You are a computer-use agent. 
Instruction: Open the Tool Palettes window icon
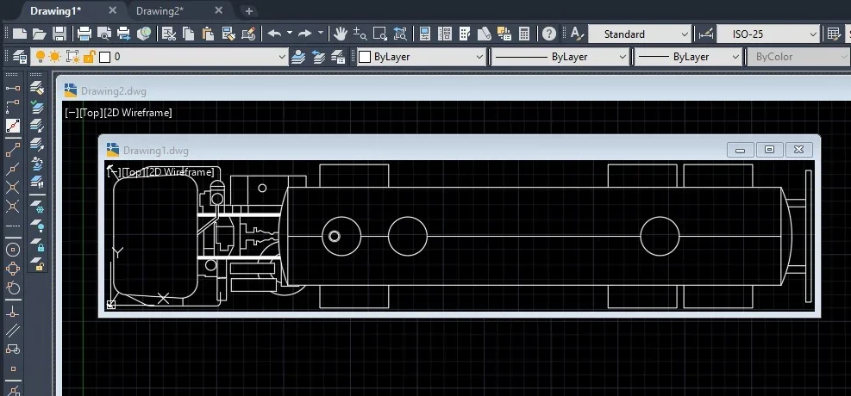(x=465, y=34)
